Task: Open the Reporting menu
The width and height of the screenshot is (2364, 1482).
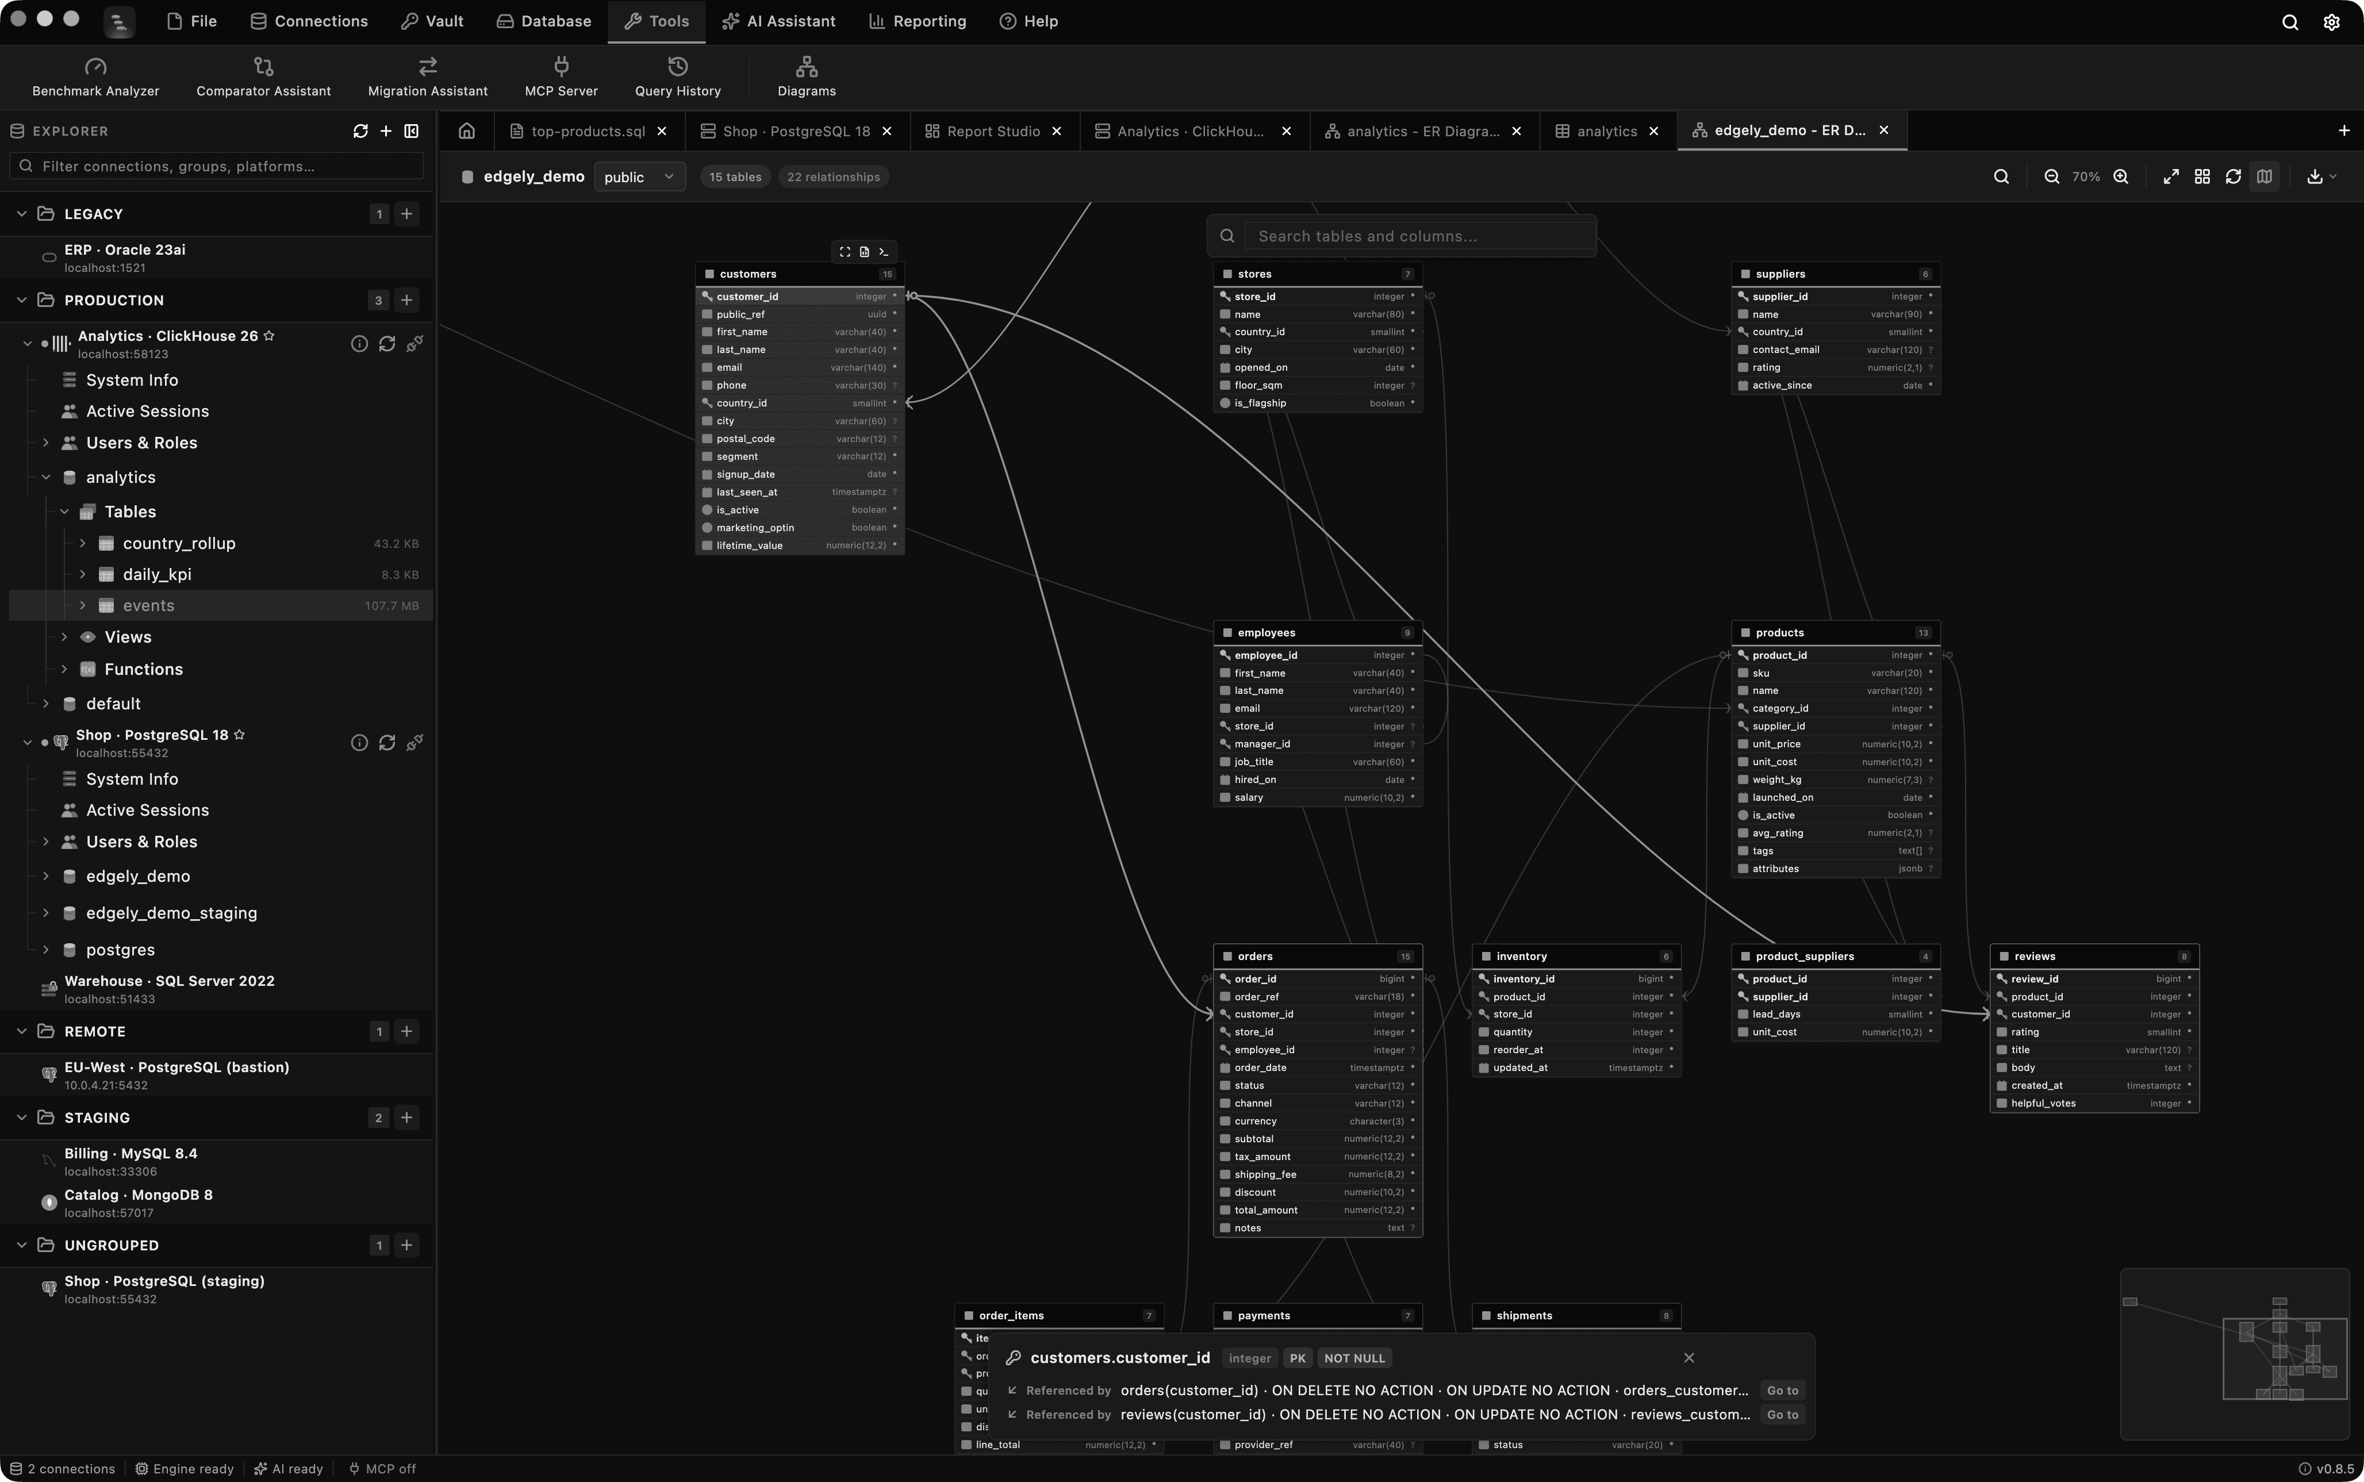Action: pos(918,22)
